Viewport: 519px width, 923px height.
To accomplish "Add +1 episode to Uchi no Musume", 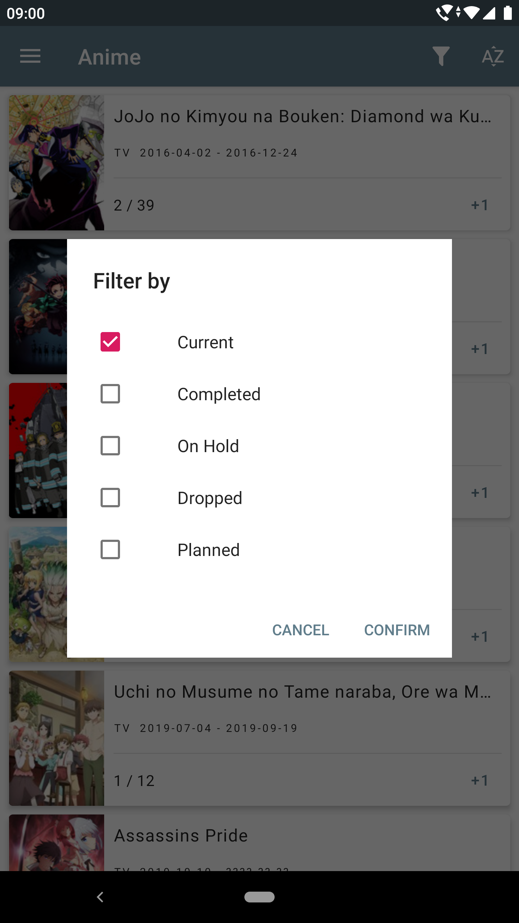I will (480, 781).
